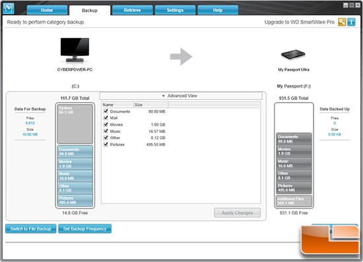363x262 pixels.
Task: Click the gray Documents block on My Passport
Action: (294, 139)
